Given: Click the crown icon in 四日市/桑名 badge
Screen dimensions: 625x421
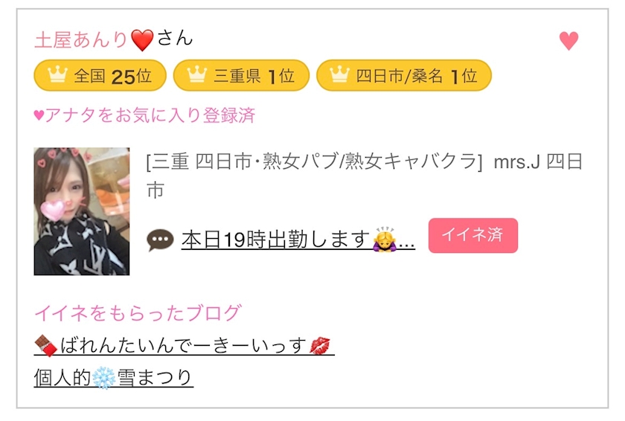Looking at the screenshot, I should (339, 74).
